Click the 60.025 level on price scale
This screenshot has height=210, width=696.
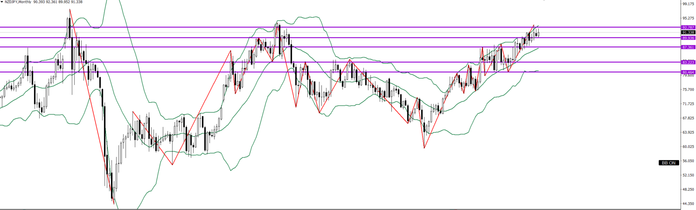pos(688,147)
